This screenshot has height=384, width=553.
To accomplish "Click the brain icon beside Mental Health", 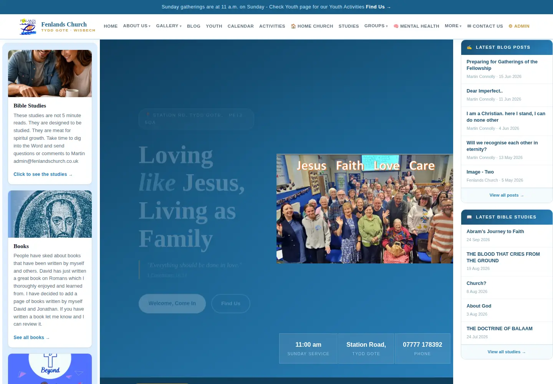I will point(396,26).
